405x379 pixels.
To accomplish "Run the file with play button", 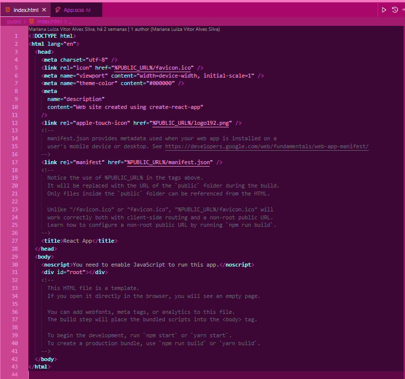I will point(384,10).
